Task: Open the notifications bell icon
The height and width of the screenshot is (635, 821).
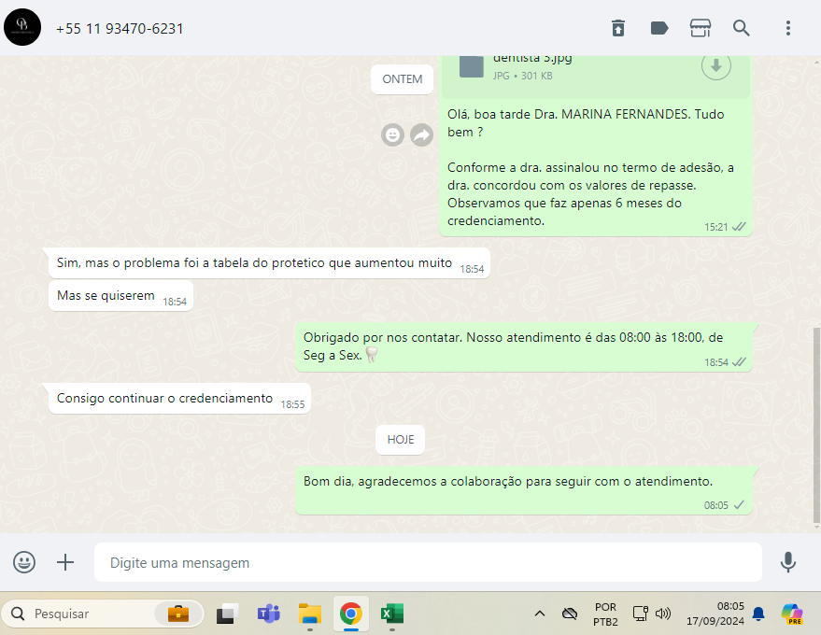Action: (758, 614)
